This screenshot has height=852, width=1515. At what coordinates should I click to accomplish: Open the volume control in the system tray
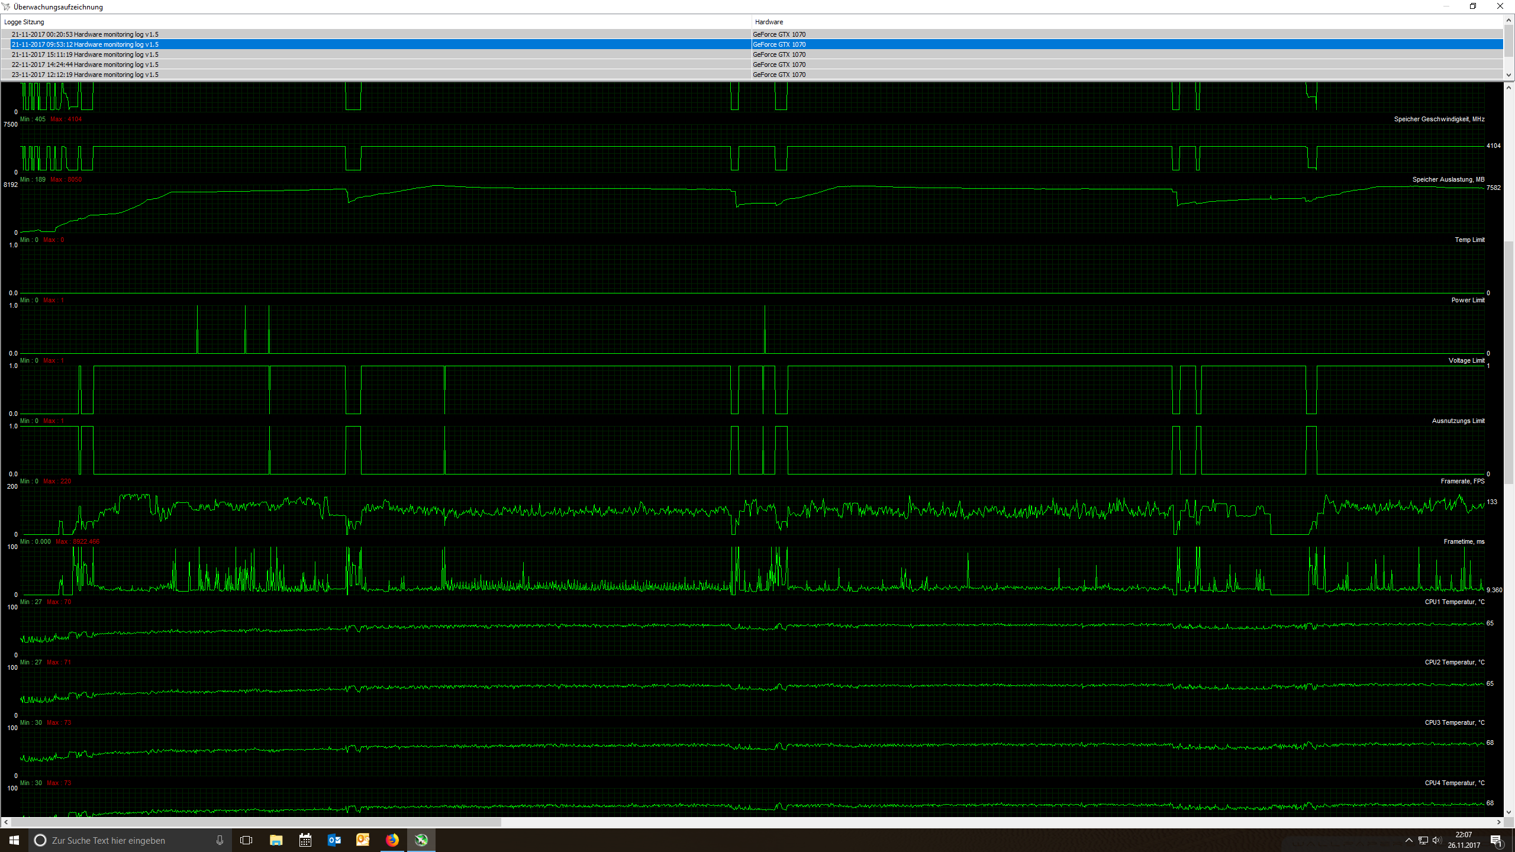tap(1436, 840)
